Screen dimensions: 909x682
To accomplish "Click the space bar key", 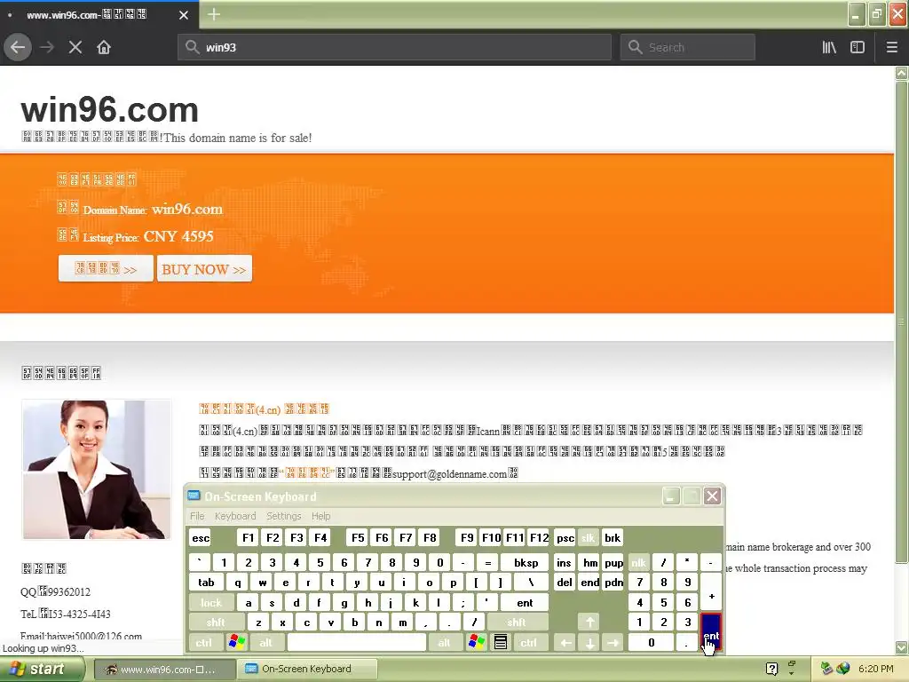I will (357, 643).
